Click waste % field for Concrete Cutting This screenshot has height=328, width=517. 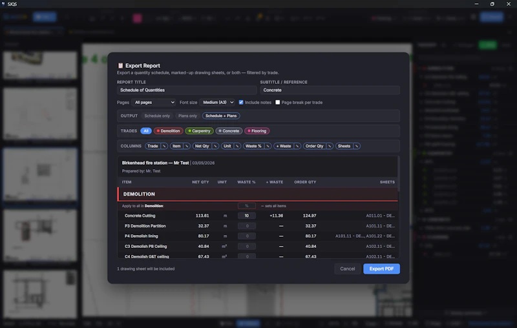(247, 216)
